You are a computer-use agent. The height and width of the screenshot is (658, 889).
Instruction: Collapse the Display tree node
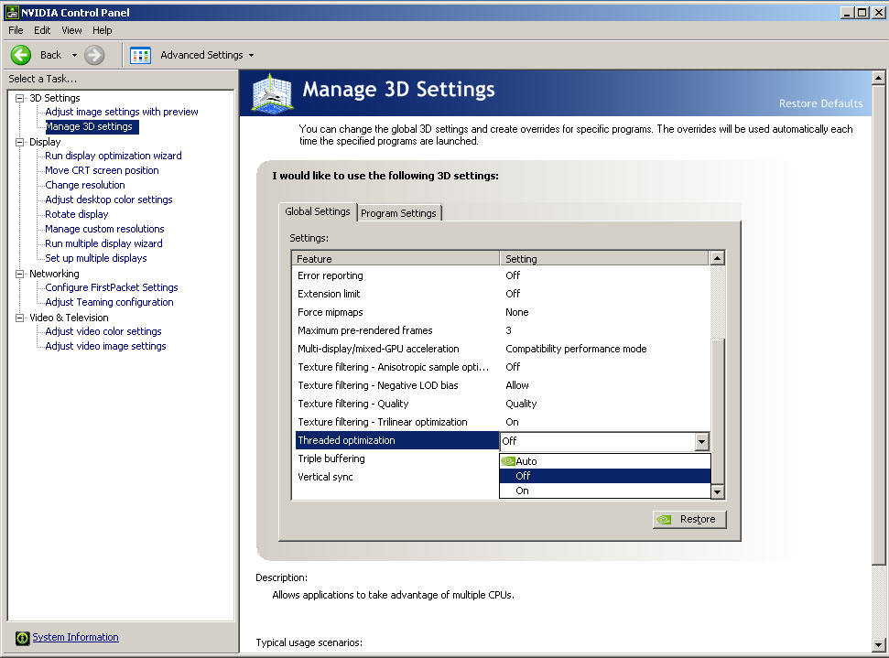pyautogui.click(x=20, y=142)
